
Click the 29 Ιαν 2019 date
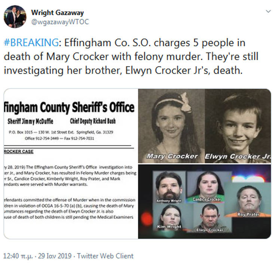(x=55, y=256)
